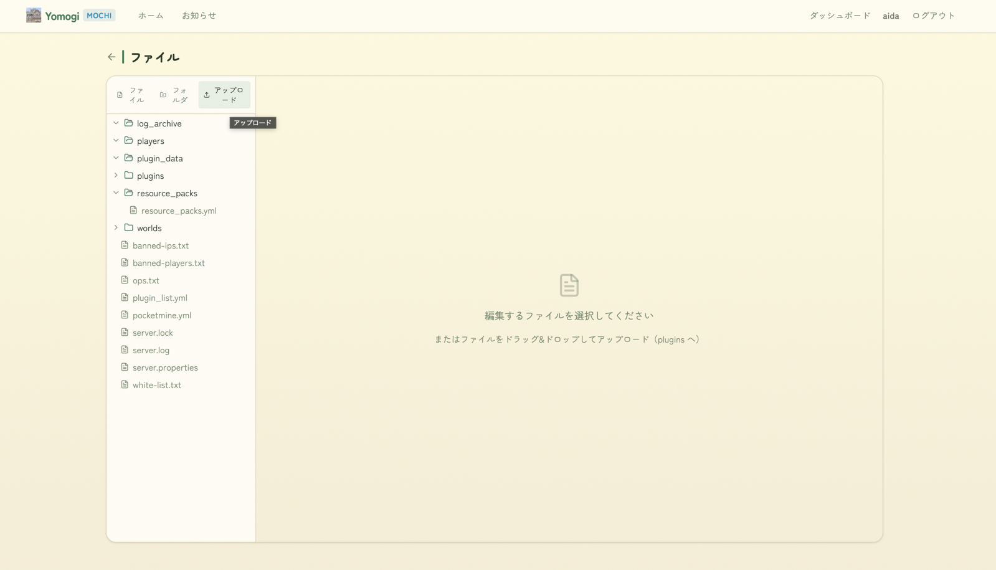996x570 pixels.
Task: Collapse the log_archive folder chevron
Action: (x=116, y=123)
